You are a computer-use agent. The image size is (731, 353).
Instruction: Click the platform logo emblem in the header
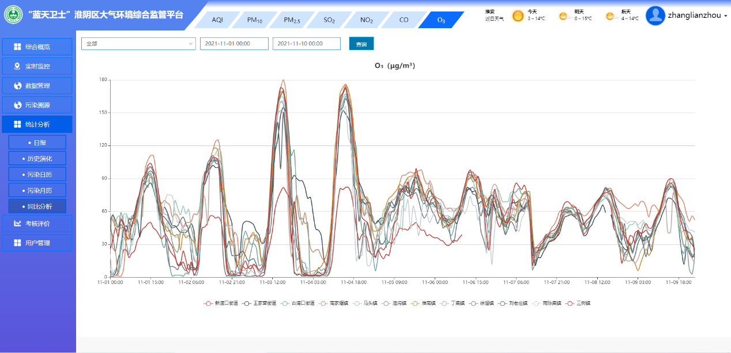pyautogui.click(x=13, y=14)
